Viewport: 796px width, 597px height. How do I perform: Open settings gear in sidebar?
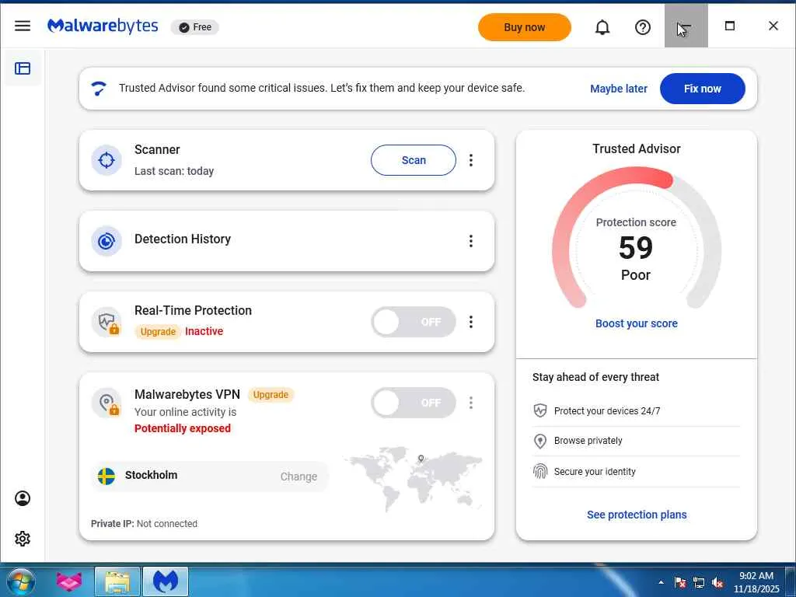pos(23,539)
